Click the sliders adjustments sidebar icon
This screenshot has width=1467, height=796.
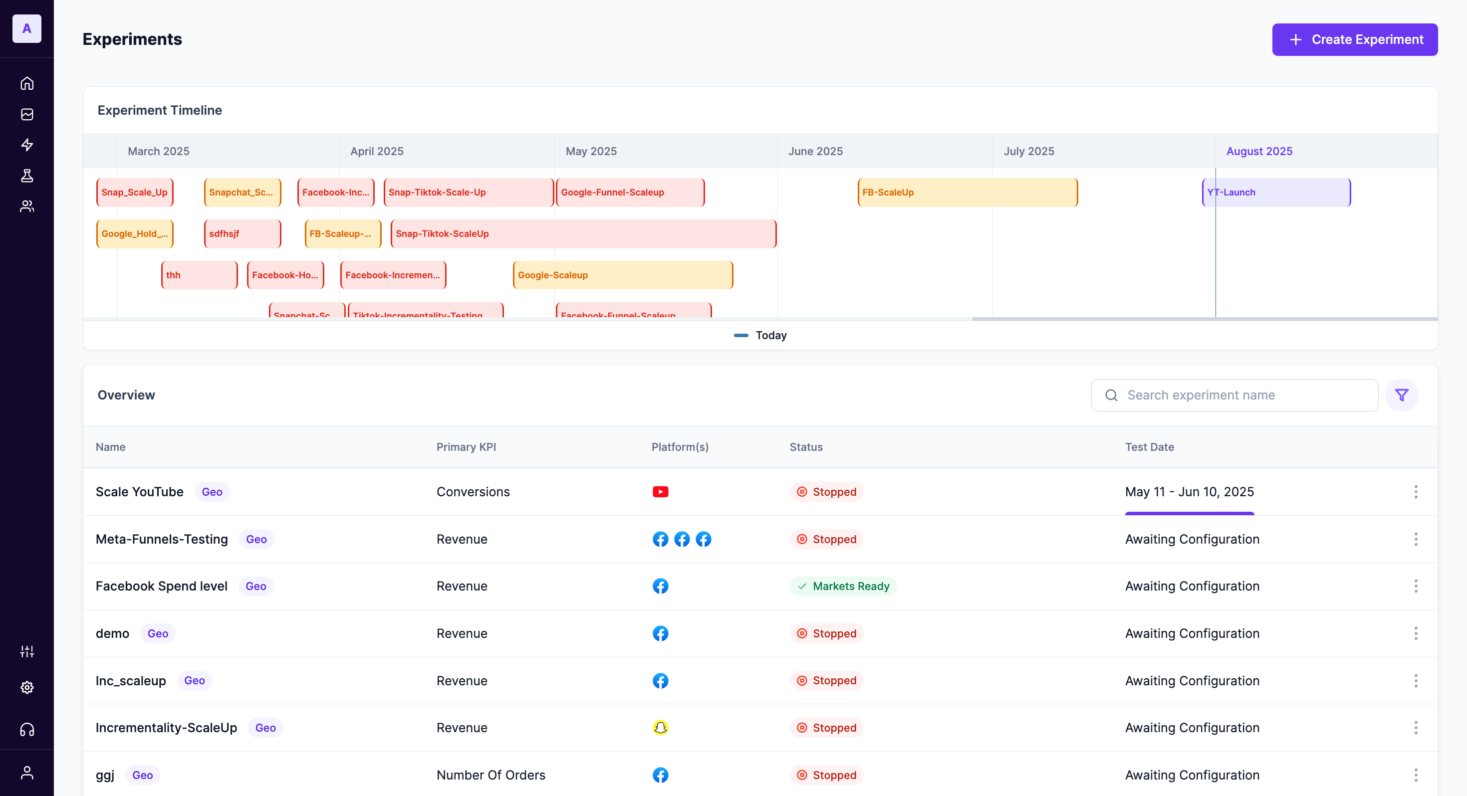pos(27,651)
